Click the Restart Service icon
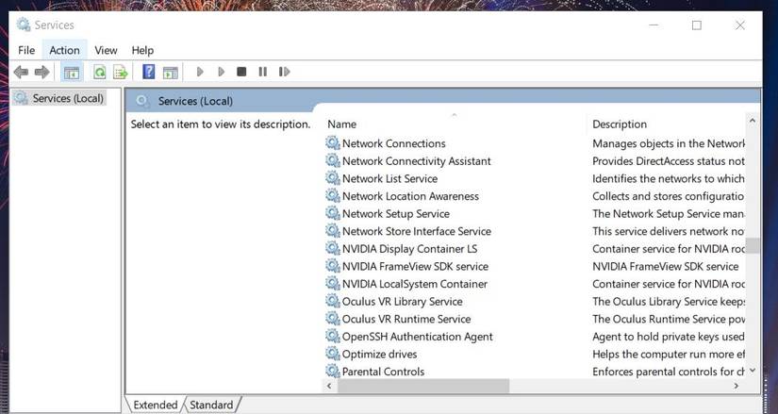The image size is (778, 414). click(284, 72)
